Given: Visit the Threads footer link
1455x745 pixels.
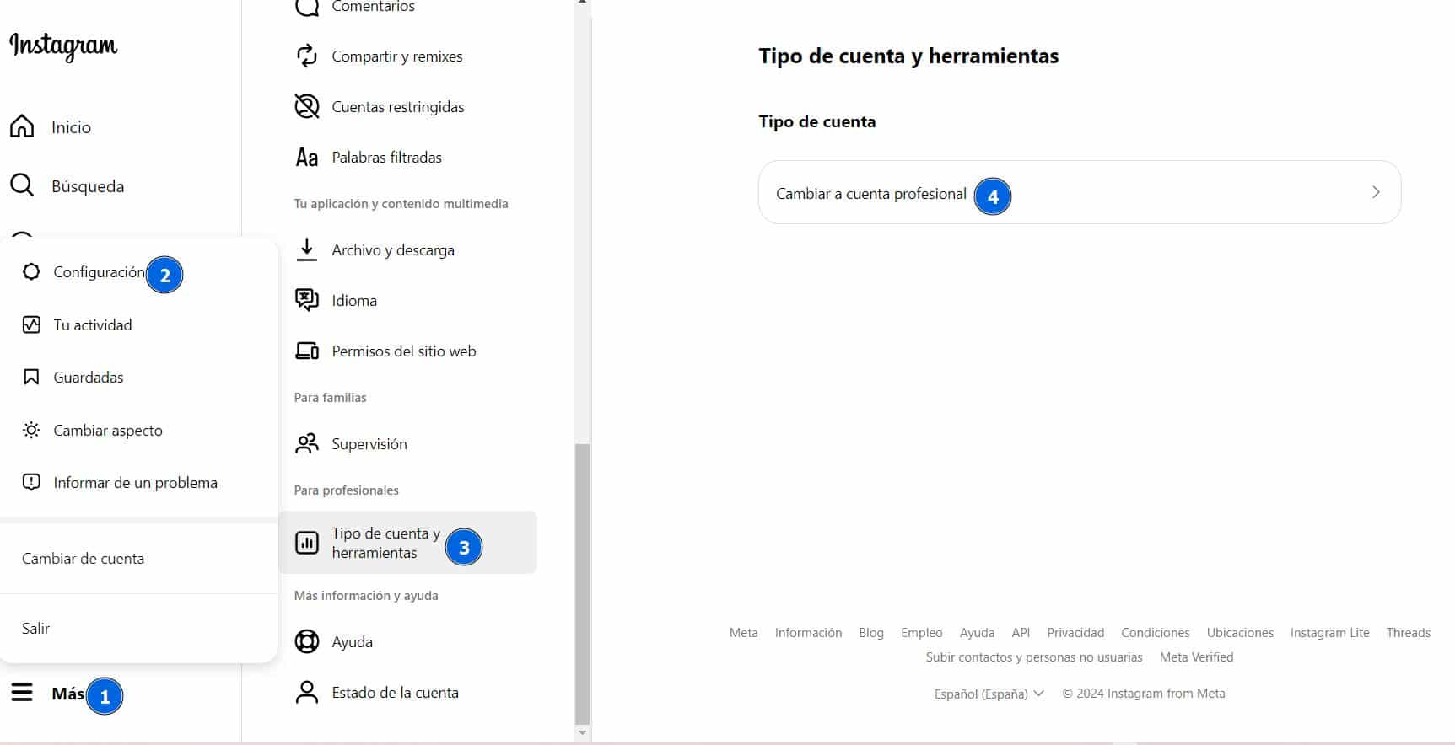Looking at the screenshot, I should click(x=1408, y=632).
